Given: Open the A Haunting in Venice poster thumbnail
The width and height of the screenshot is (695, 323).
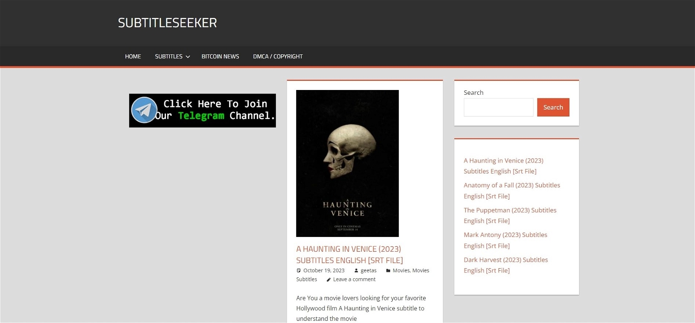Looking at the screenshot, I should (347, 163).
